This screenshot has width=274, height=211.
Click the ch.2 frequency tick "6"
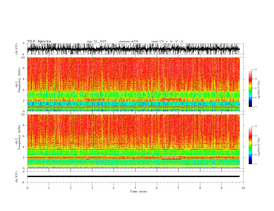coord(24,136)
